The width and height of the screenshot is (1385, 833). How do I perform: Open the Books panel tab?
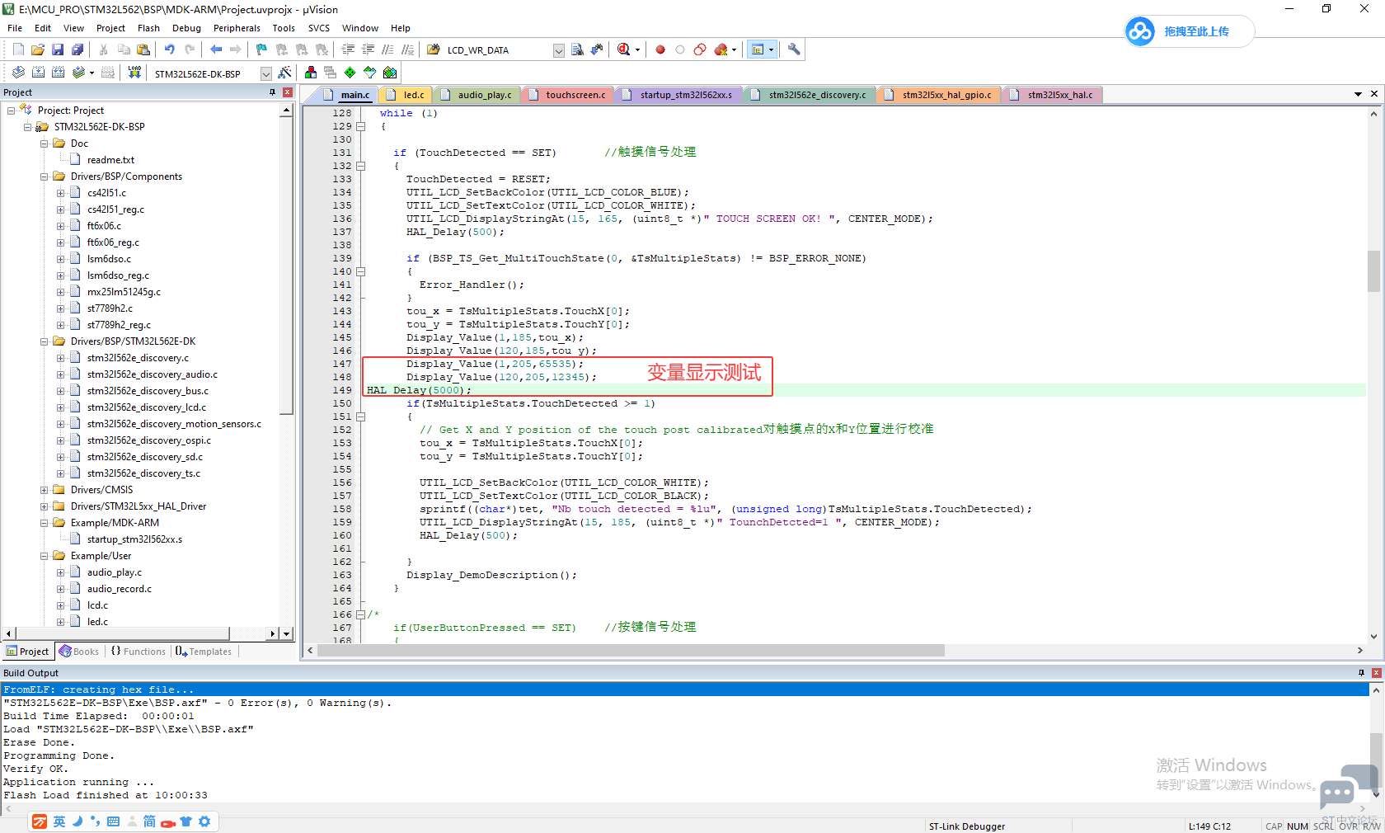click(79, 652)
